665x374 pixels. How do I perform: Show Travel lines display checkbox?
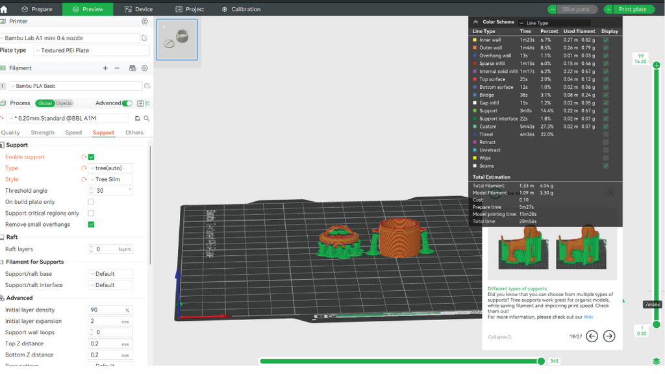tap(606, 134)
